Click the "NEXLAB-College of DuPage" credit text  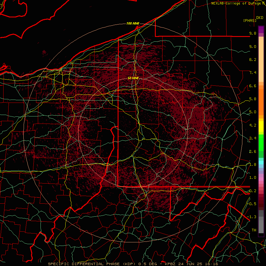[237, 3]
